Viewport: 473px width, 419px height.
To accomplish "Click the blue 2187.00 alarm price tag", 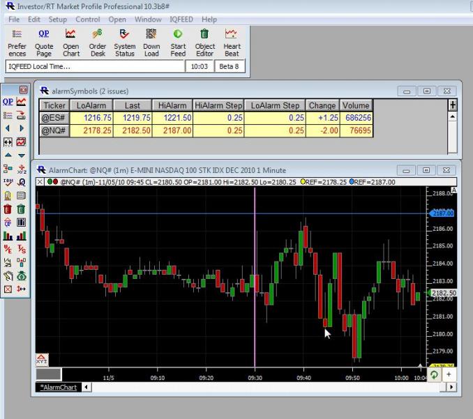I will (442, 213).
